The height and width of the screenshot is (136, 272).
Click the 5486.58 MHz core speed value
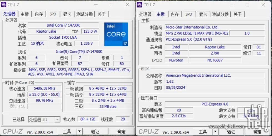pos(45,88)
